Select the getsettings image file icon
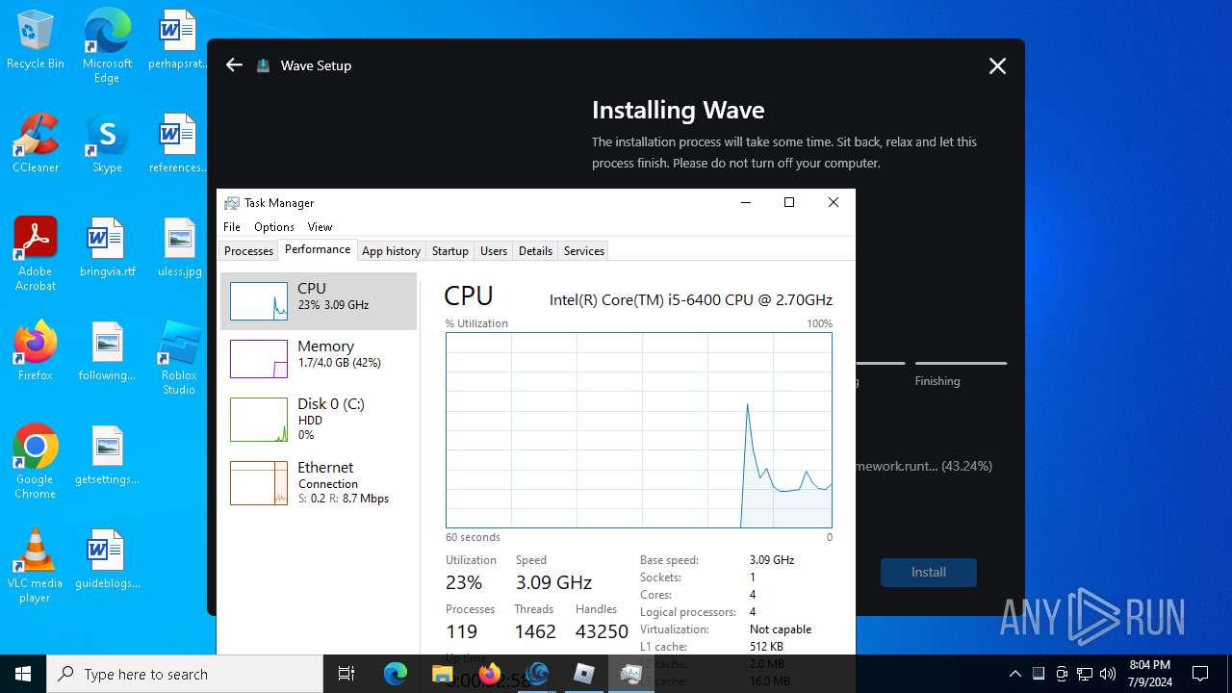This screenshot has height=693, width=1232. pyautogui.click(x=107, y=455)
